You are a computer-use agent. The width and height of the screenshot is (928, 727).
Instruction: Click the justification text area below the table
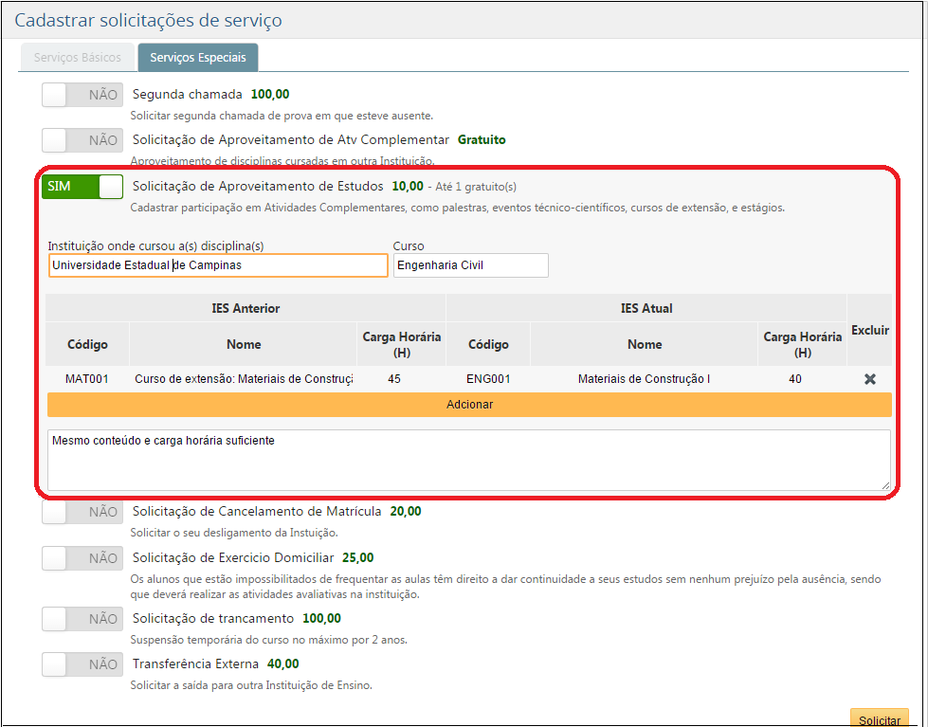click(x=468, y=460)
